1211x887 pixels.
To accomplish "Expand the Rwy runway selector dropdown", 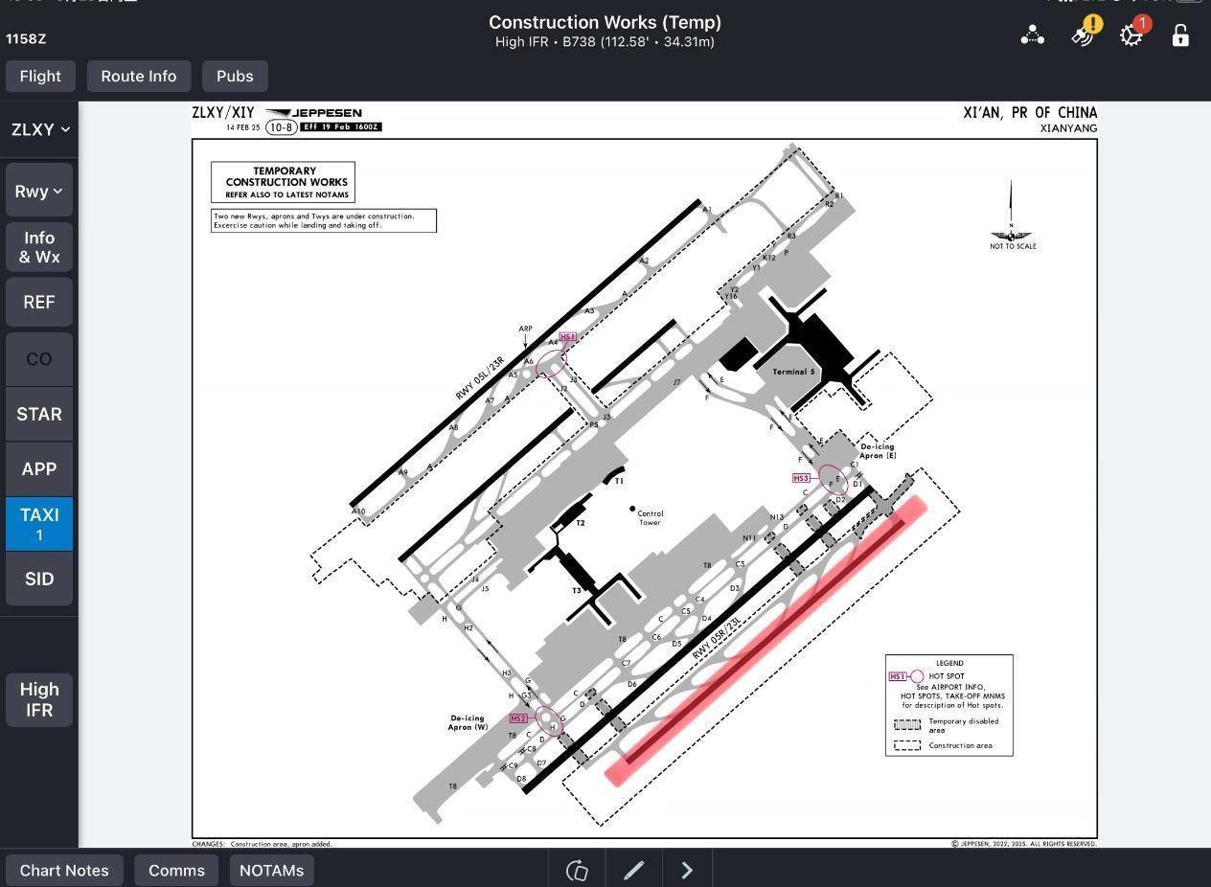I will point(39,191).
